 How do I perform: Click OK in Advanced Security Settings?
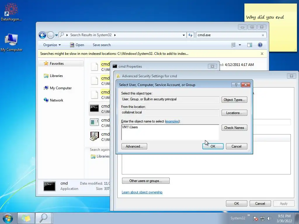coord(237,203)
